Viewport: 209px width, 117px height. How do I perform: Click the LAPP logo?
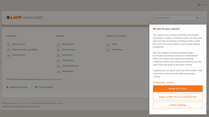point(14,17)
